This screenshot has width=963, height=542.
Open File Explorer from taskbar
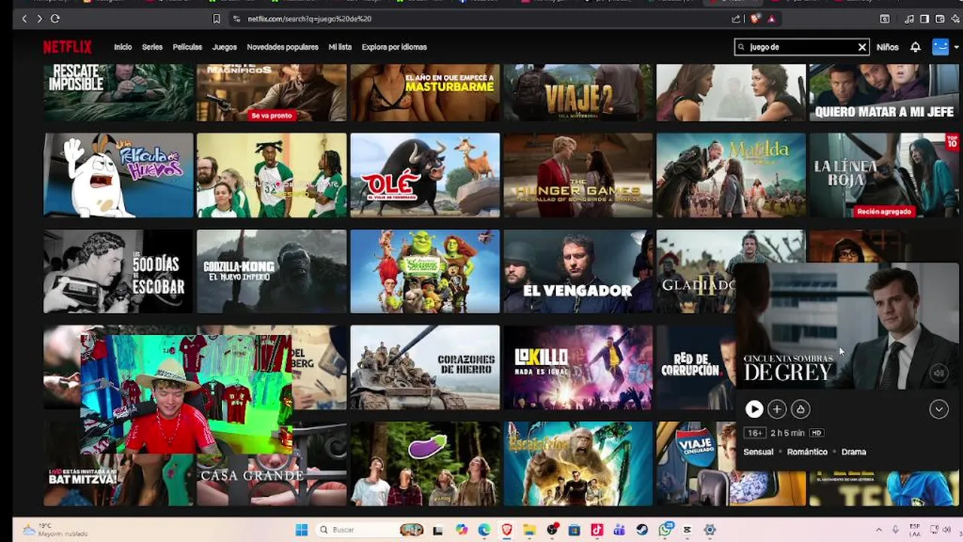pyautogui.click(x=530, y=530)
